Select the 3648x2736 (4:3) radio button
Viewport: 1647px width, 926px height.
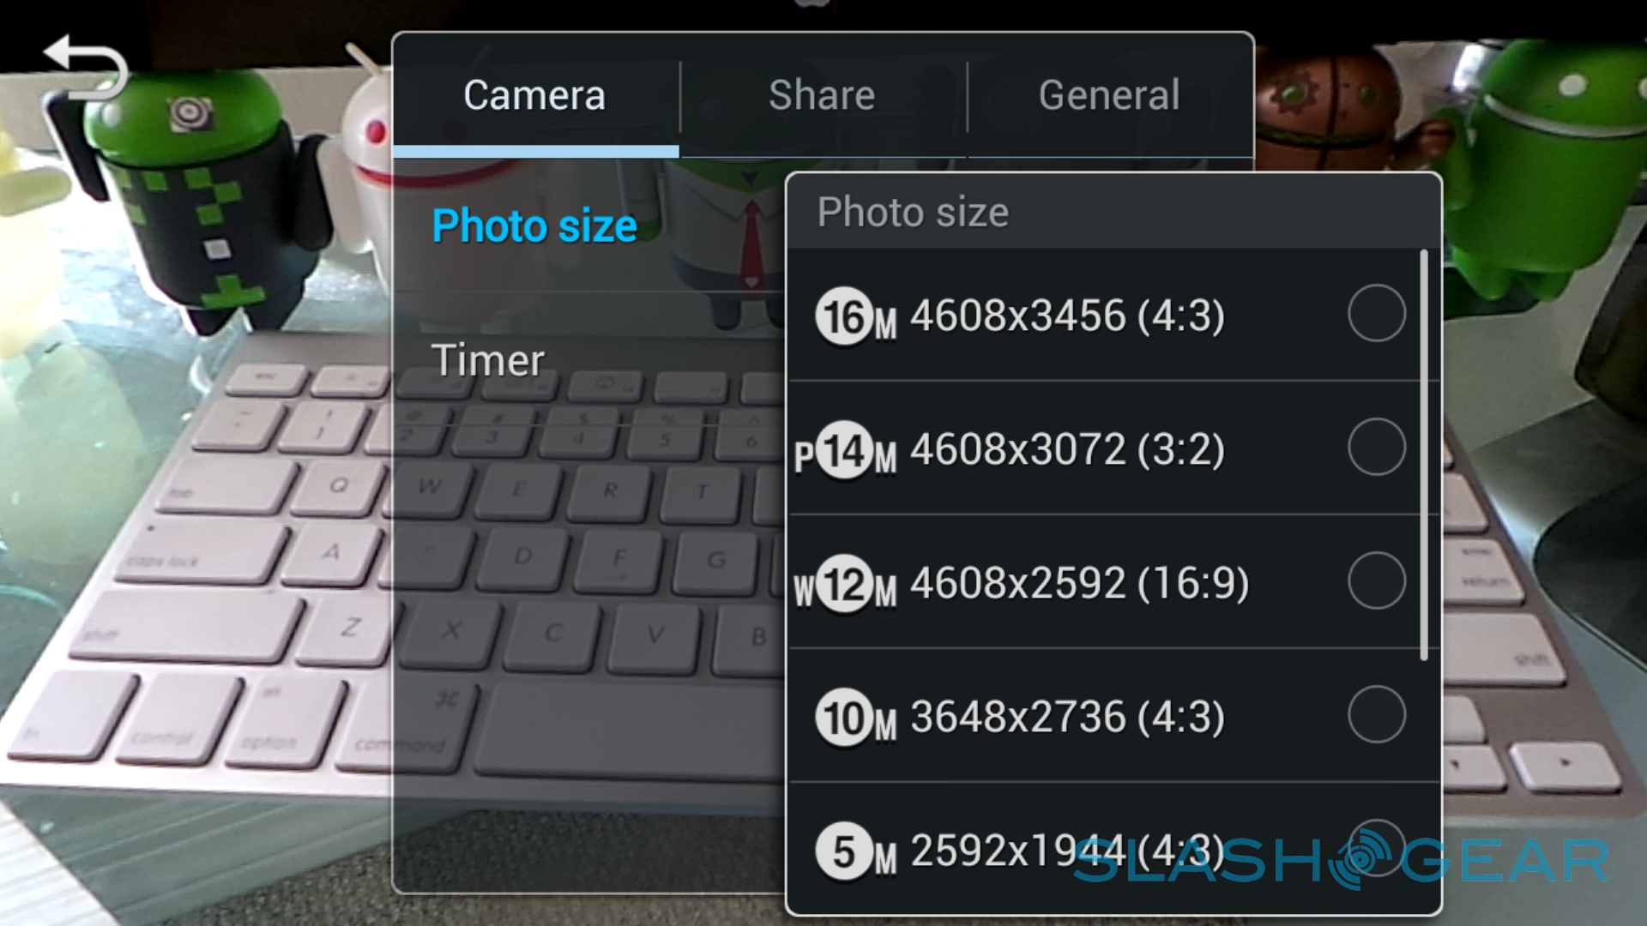click(x=1376, y=714)
